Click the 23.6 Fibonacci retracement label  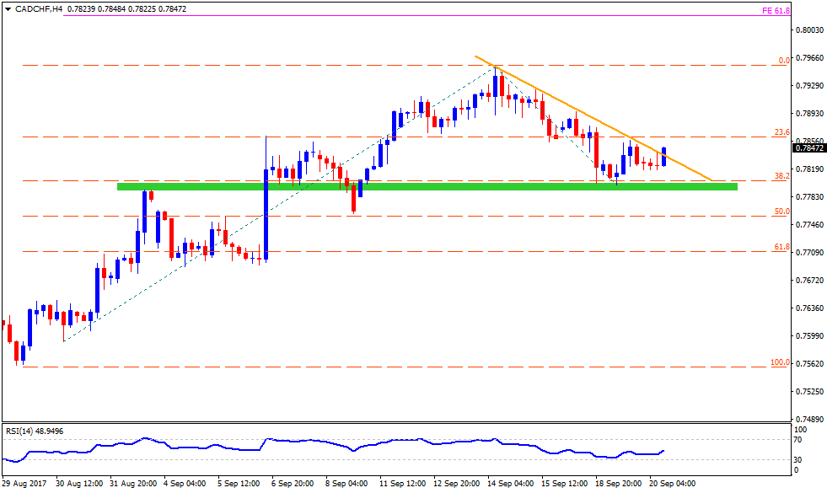pos(781,131)
